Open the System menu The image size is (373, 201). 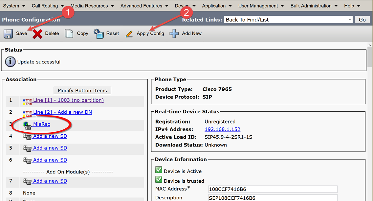(14, 6)
